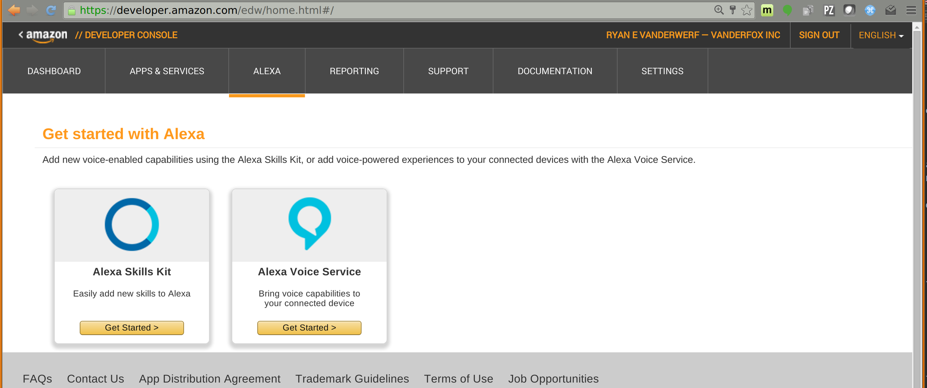Click SIGN OUT link
The image size is (927, 388).
coord(819,35)
